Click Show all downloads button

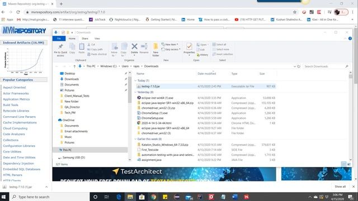[x=340, y=186]
